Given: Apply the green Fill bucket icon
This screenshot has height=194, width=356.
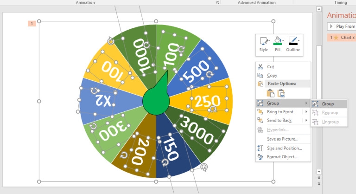Looking at the screenshot, I should click(x=278, y=41).
